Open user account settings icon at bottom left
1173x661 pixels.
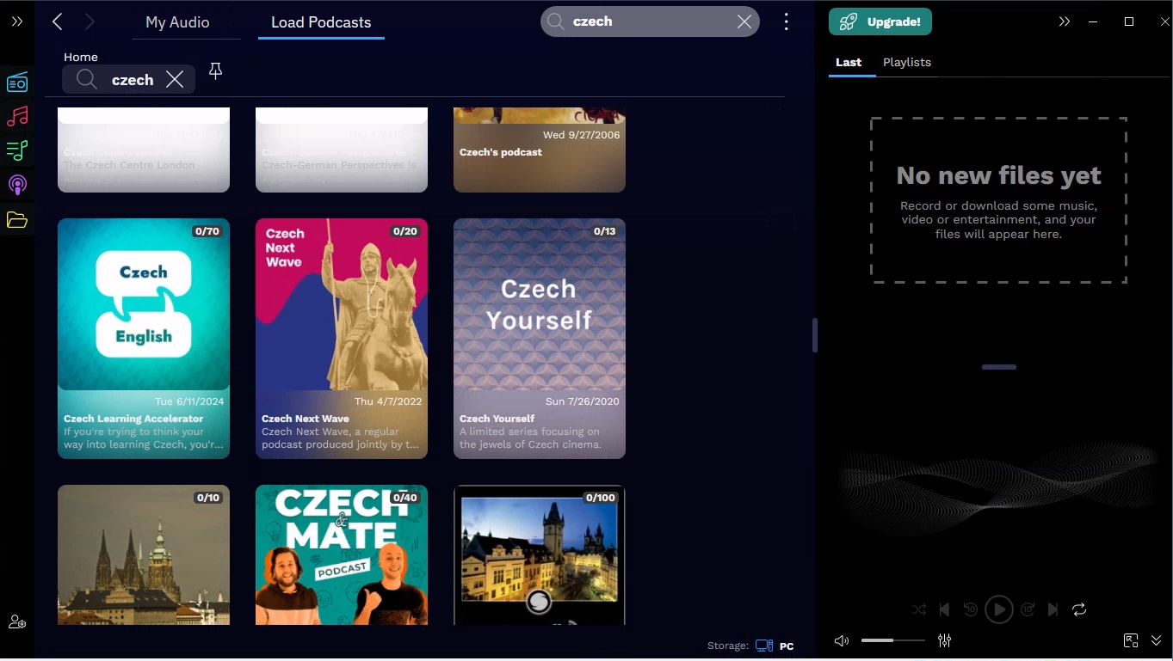(x=17, y=622)
